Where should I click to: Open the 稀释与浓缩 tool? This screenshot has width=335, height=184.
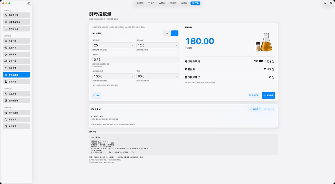[x=16, y=113]
